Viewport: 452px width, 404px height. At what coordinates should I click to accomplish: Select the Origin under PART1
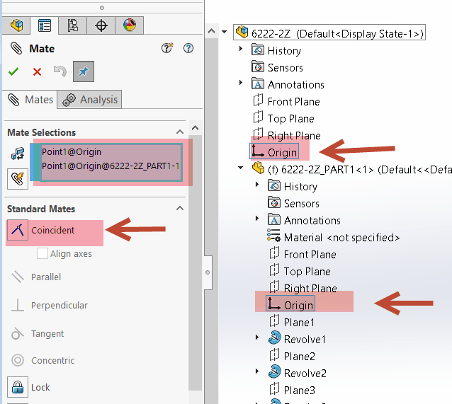click(290, 305)
